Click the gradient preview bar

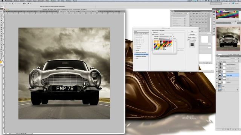click(164, 39)
